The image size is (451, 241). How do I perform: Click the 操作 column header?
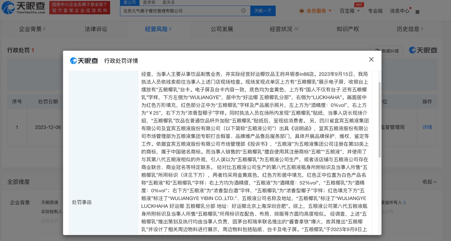[427, 102]
